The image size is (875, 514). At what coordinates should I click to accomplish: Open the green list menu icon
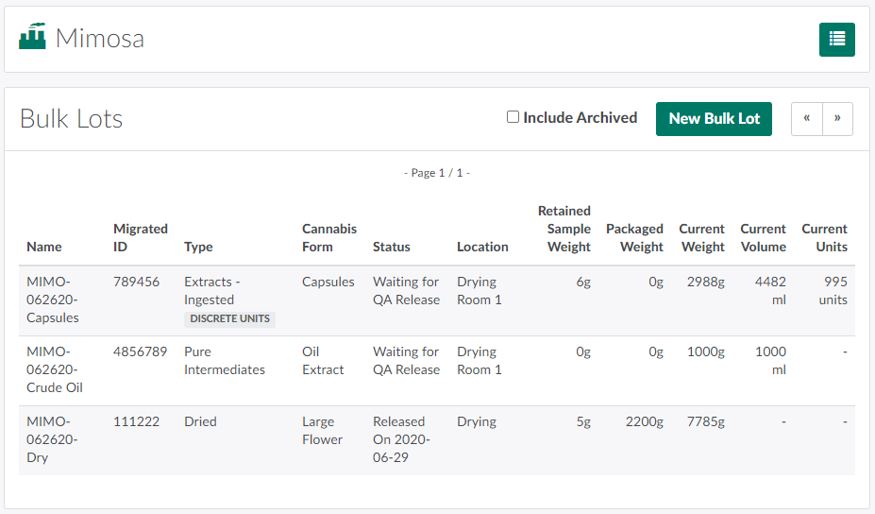(836, 39)
